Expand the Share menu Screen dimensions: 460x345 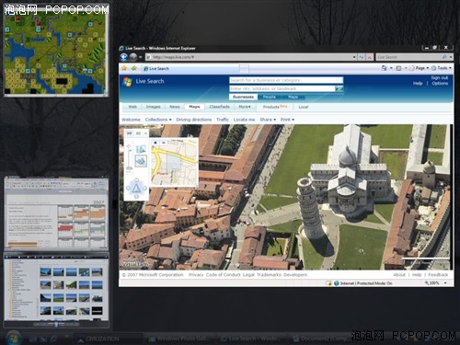tap(268, 120)
